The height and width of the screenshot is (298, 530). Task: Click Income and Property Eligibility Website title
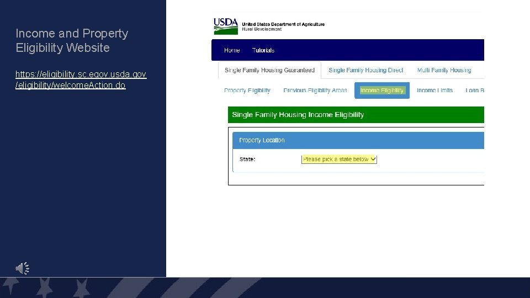tap(72, 40)
